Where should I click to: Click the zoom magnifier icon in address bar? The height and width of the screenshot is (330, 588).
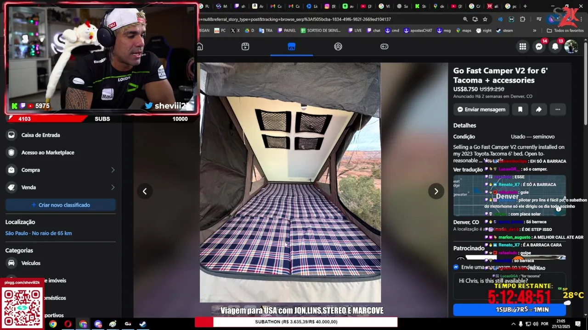[x=465, y=19]
